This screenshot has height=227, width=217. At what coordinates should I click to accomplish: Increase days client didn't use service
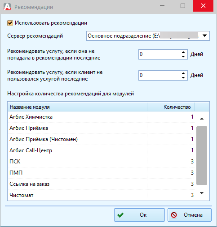pyautogui.click(x=183, y=73)
